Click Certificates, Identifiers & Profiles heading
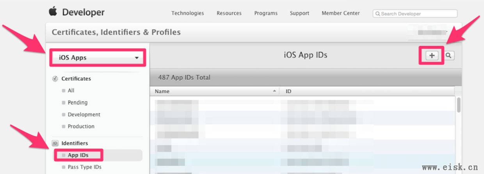 point(116,32)
